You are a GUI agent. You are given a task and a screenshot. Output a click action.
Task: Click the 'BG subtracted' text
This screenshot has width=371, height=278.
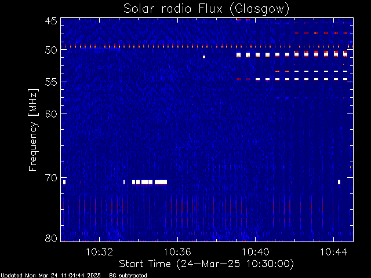pyautogui.click(x=128, y=276)
